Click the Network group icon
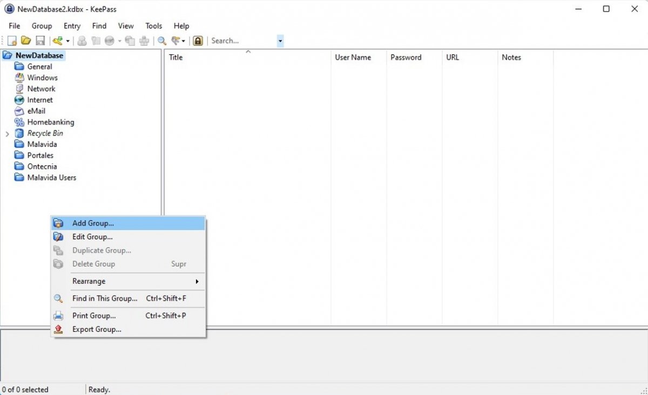648x395 pixels. coord(19,88)
